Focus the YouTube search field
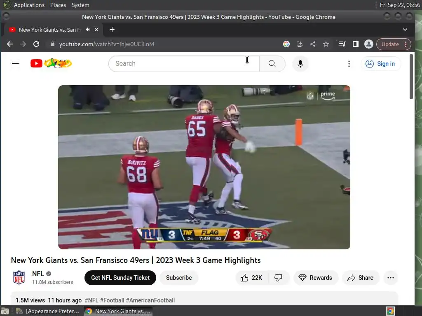This screenshot has width=422, height=316. (x=184, y=64)
